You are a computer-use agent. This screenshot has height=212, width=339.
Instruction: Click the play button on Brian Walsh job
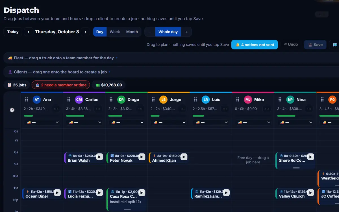[99, 157]
